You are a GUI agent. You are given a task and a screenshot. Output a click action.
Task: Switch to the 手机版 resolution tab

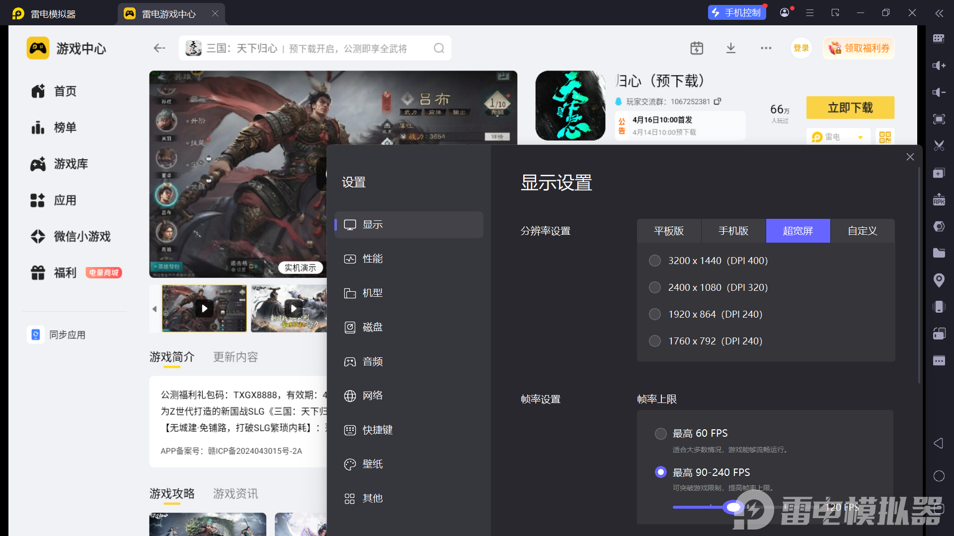733,231
